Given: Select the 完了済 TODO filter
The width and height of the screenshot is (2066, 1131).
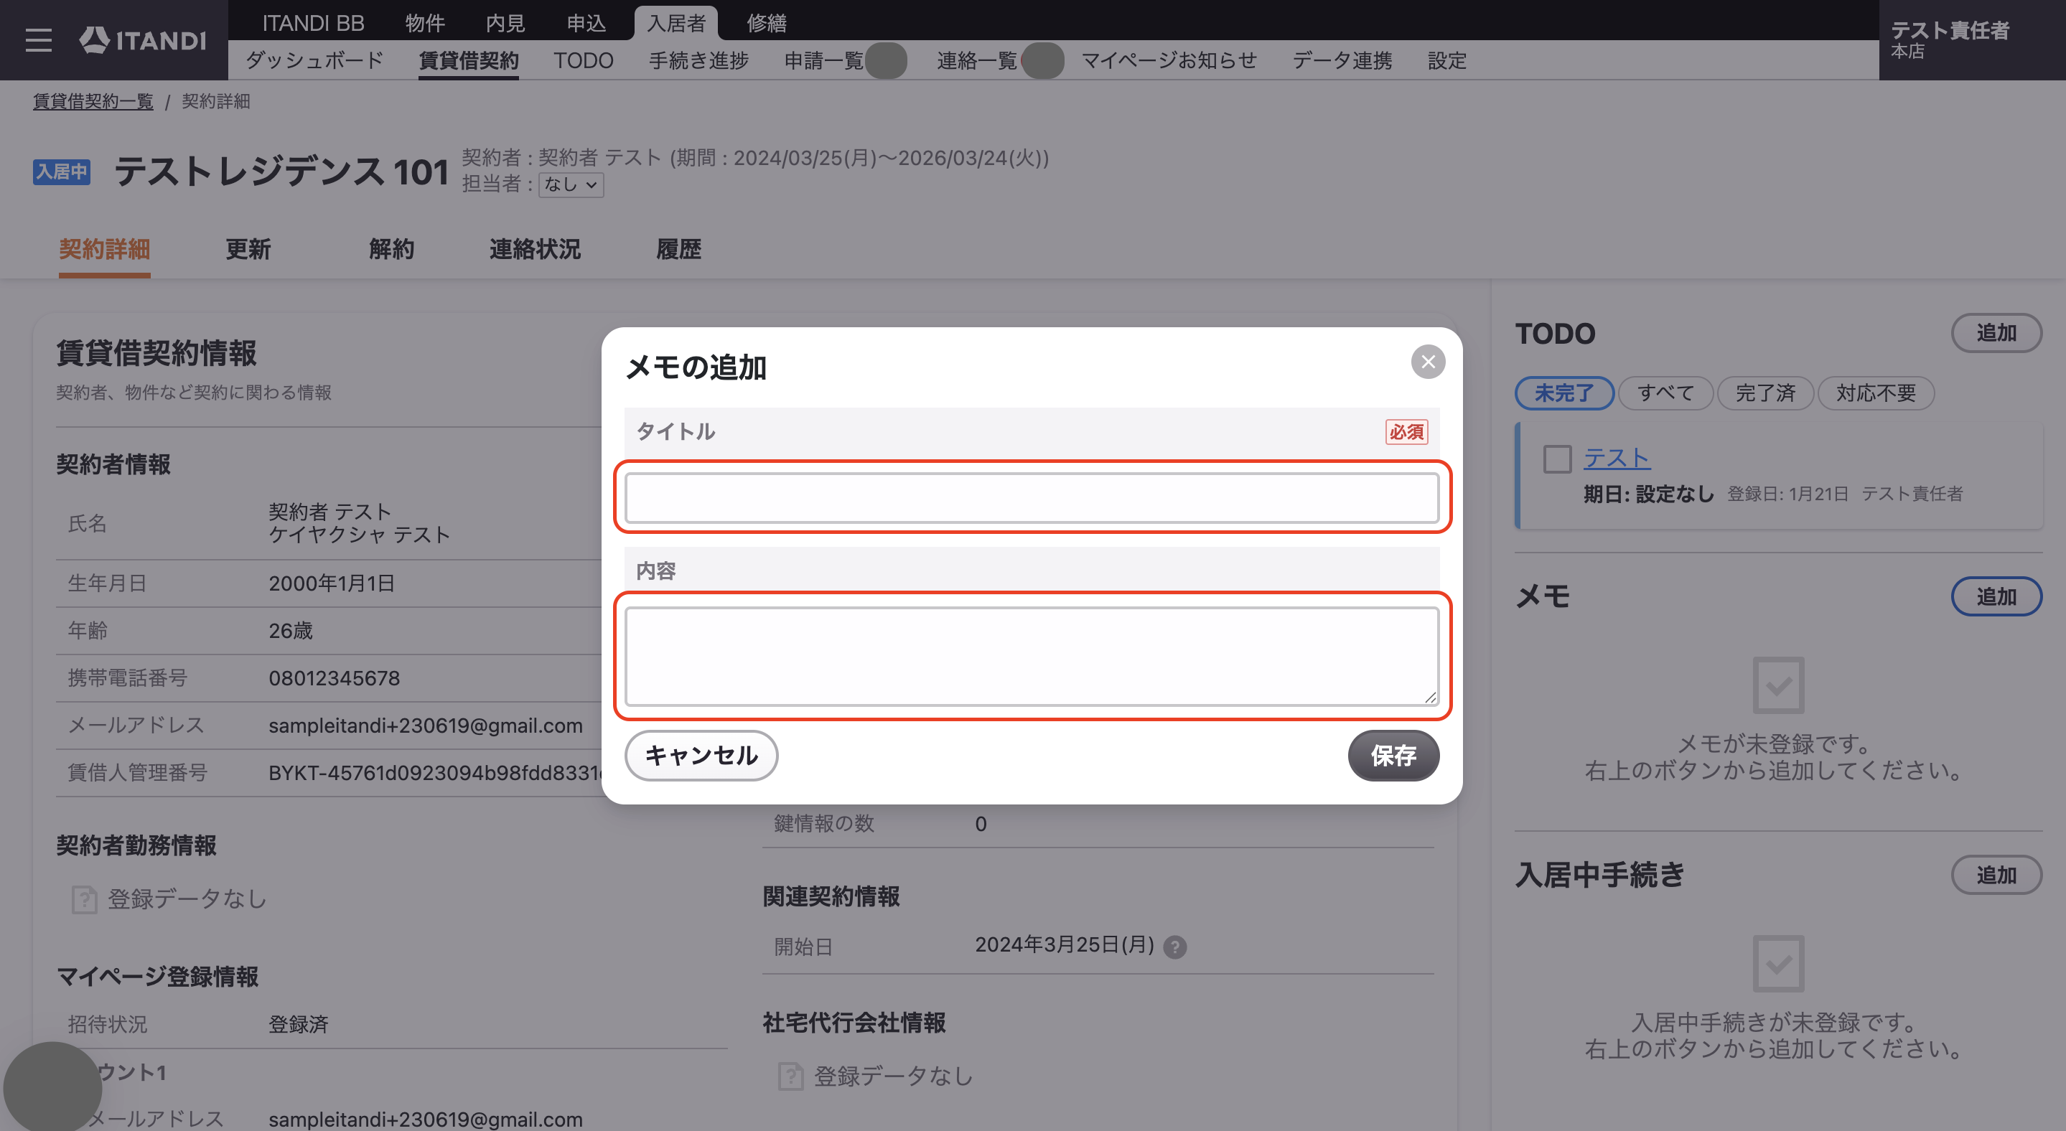Looking at the screenshot, I should (x=1764, y=393).
